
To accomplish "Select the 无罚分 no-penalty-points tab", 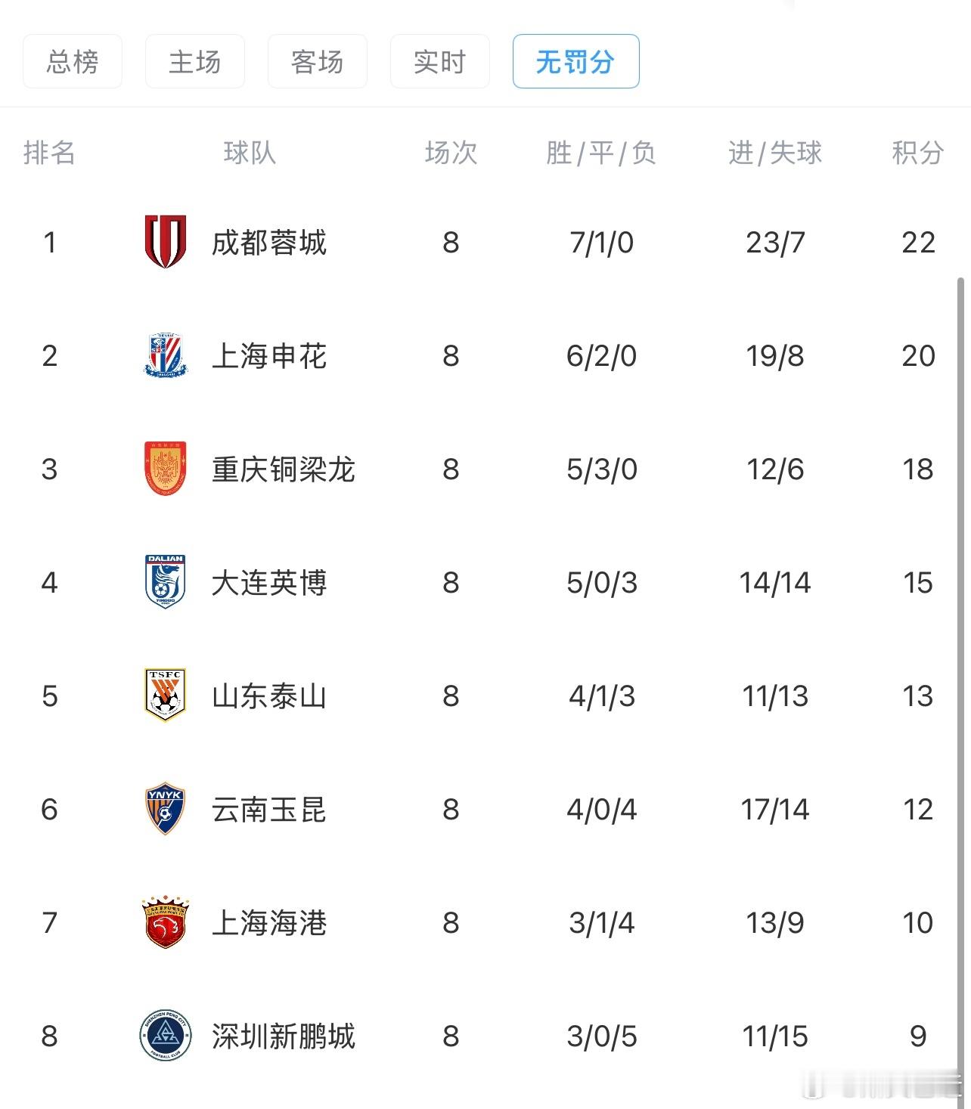I will (575, 63).
